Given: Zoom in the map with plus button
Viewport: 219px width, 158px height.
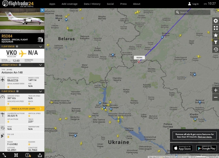Looking at the screenshot, I should 216,90.
